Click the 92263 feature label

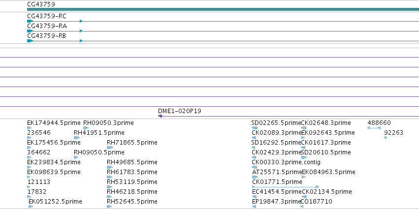tap(393, 133)
